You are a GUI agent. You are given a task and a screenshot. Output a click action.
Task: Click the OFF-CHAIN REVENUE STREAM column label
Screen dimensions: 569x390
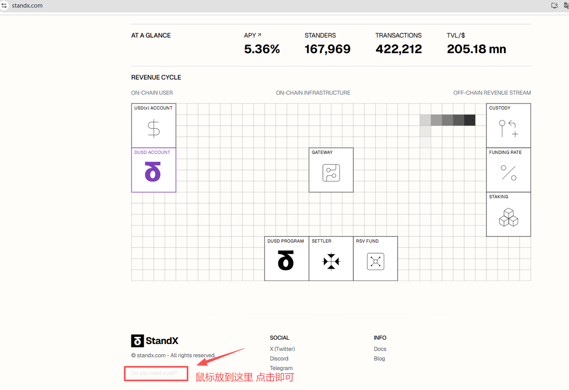pos(492,93)
